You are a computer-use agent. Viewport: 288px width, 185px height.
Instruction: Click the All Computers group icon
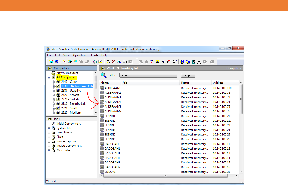click(53, 77)
